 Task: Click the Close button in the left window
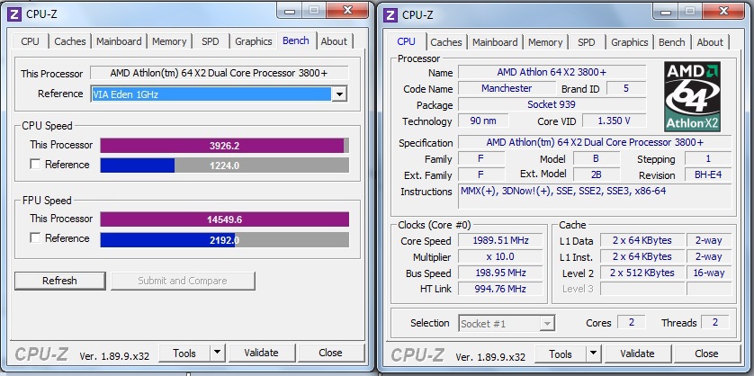[x=330, y=354]
